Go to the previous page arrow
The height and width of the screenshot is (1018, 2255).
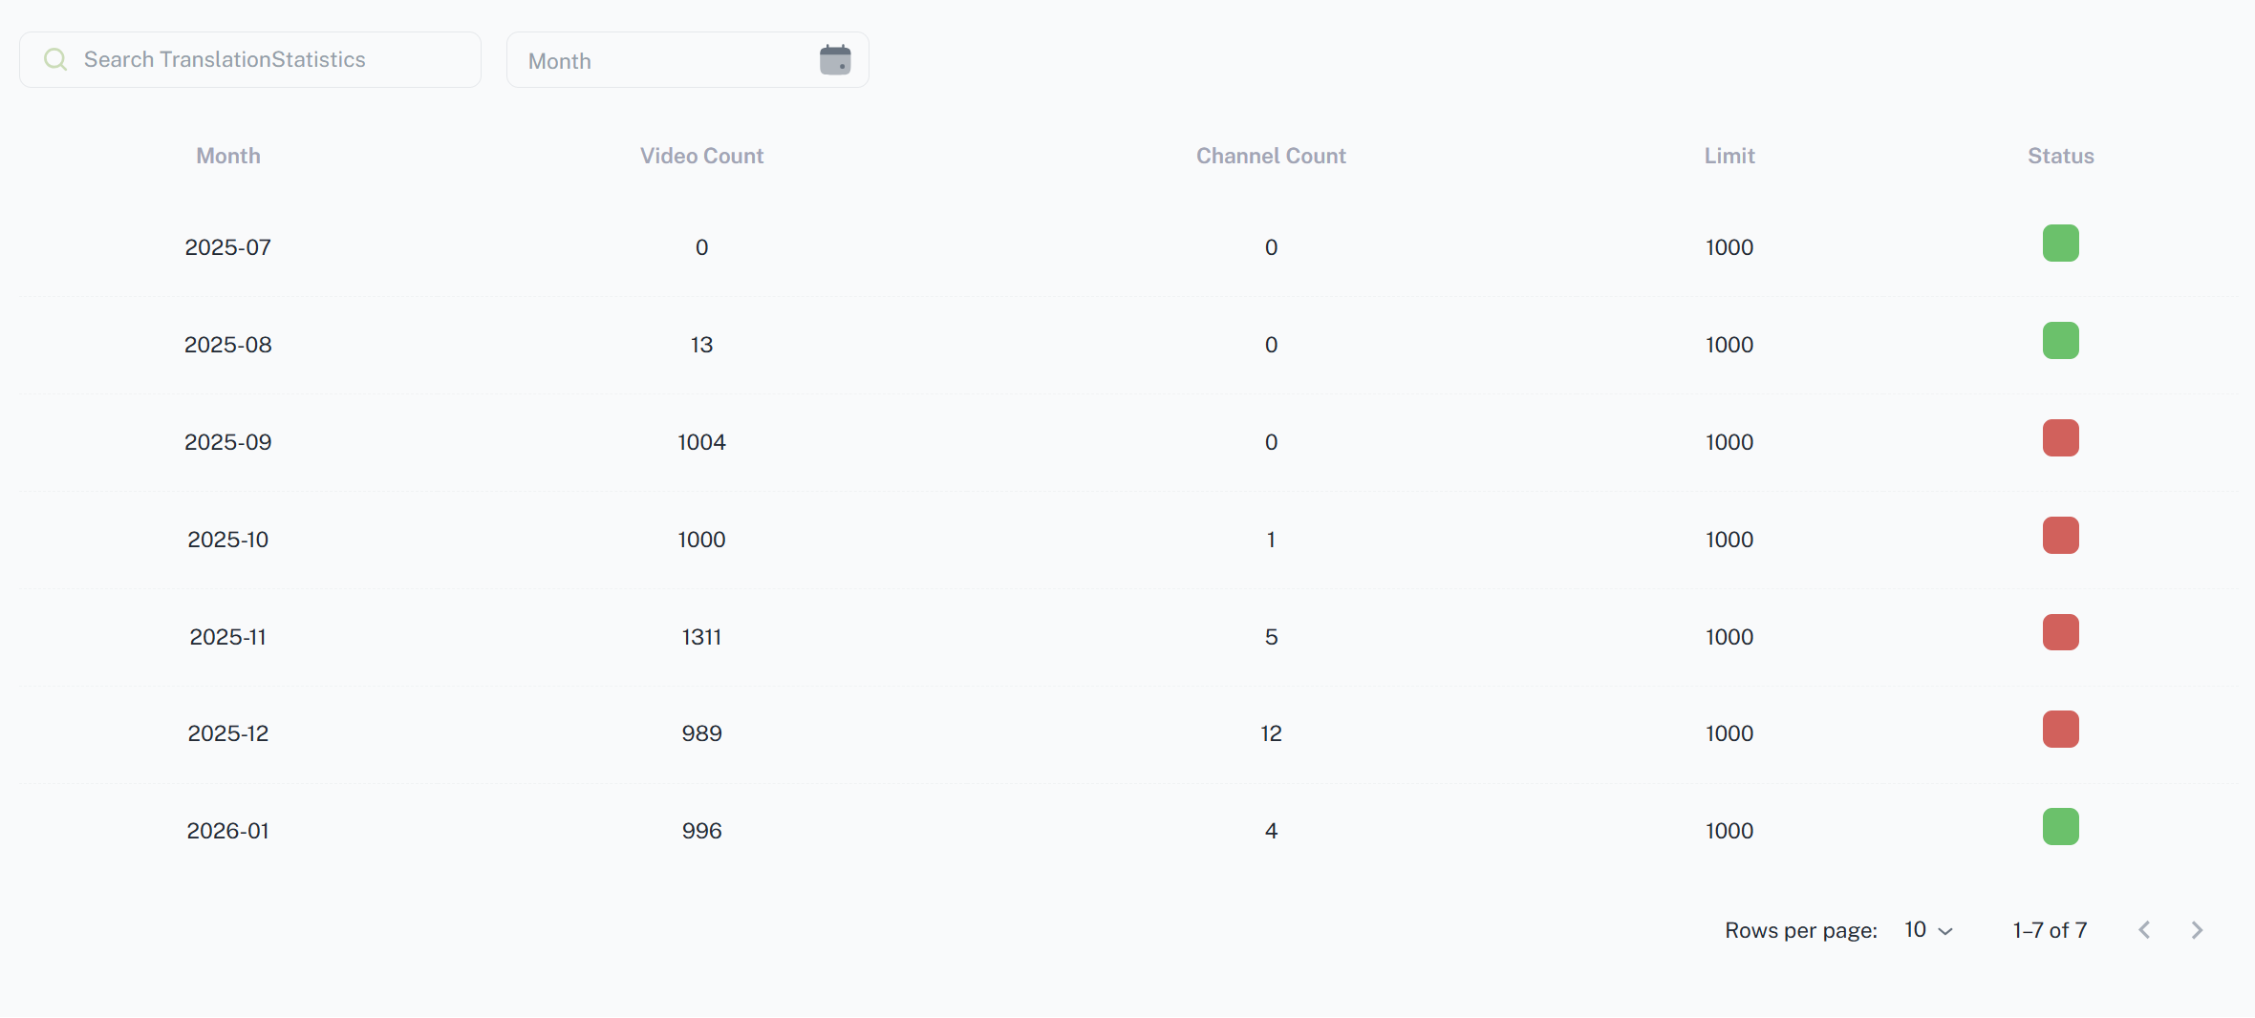coord(2144,930)
